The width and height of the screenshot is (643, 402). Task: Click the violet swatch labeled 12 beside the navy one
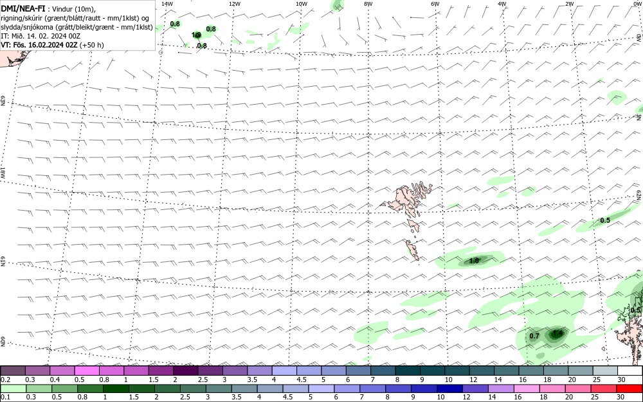pos(475,389)
